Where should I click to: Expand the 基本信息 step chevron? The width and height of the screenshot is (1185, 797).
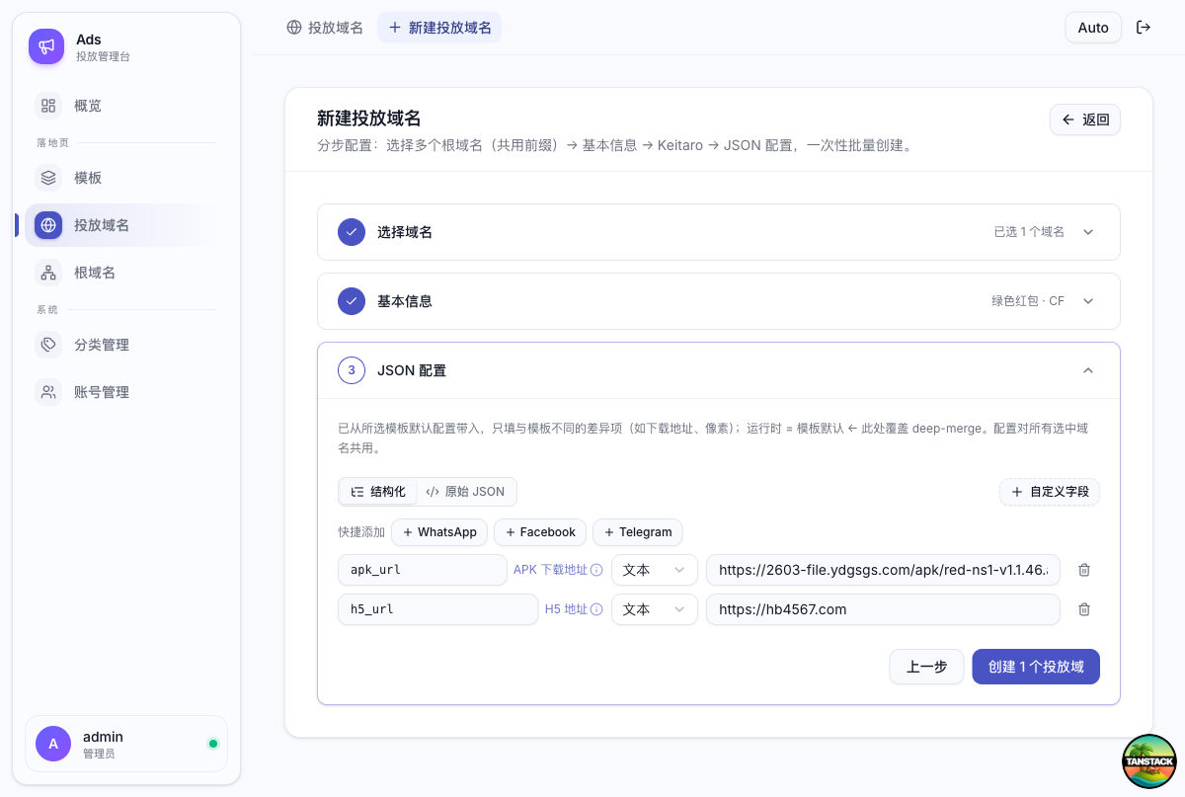pos(1088,301)
